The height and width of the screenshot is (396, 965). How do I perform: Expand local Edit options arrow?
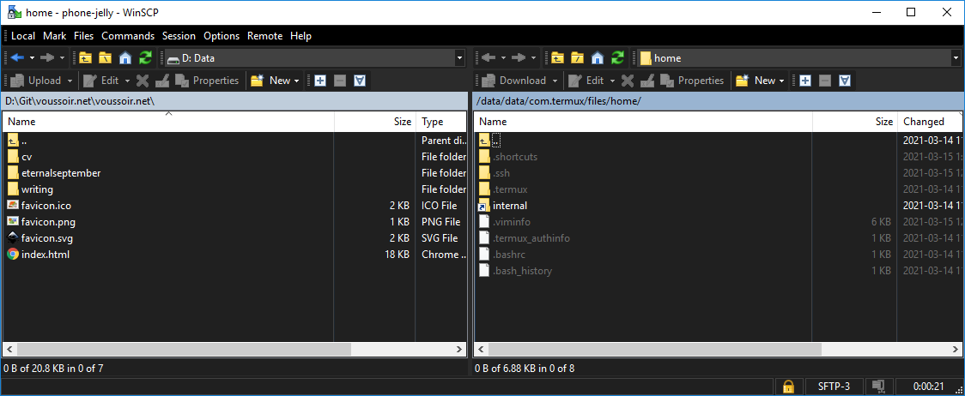(127, 81)
